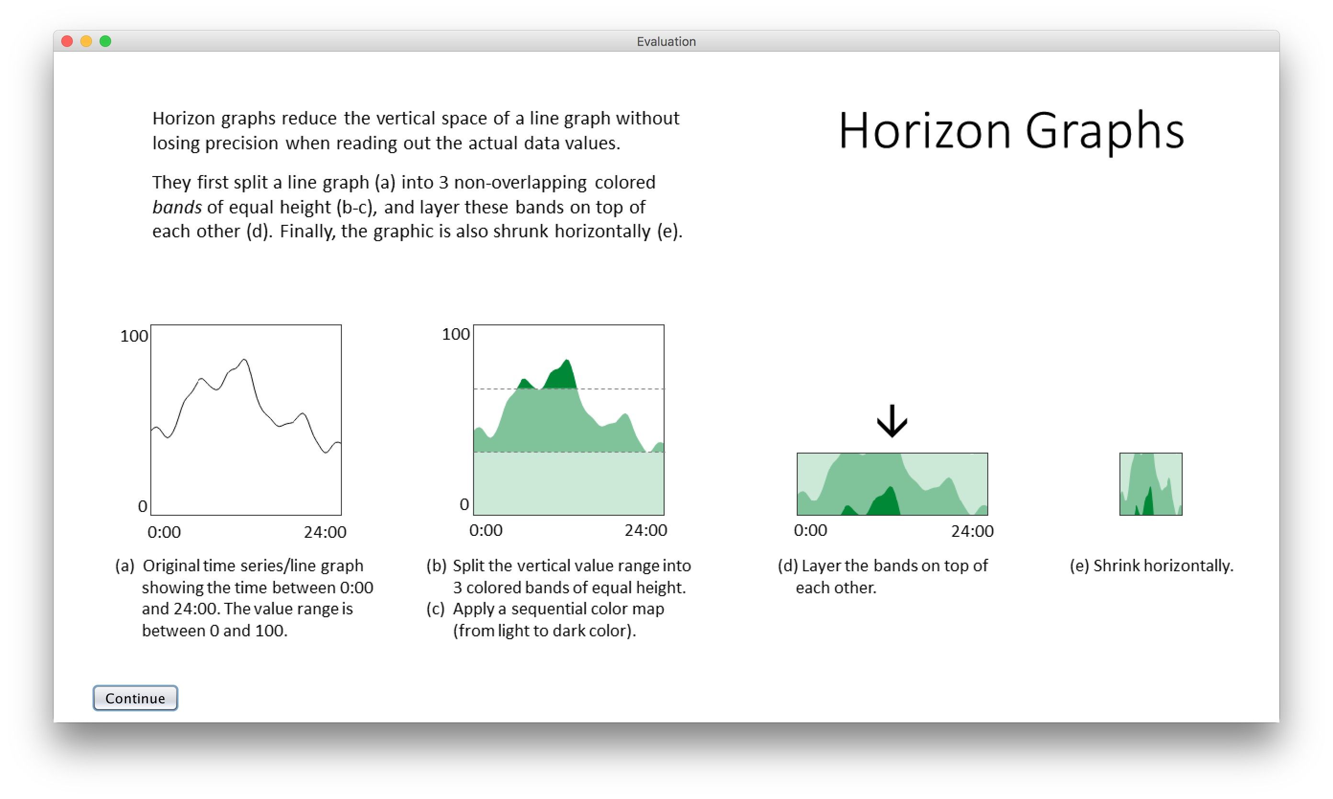The height and width of the screenshot is (799, 1333).
Task: Click the lightest green bottom band in chart (b)
Action: 568,484
